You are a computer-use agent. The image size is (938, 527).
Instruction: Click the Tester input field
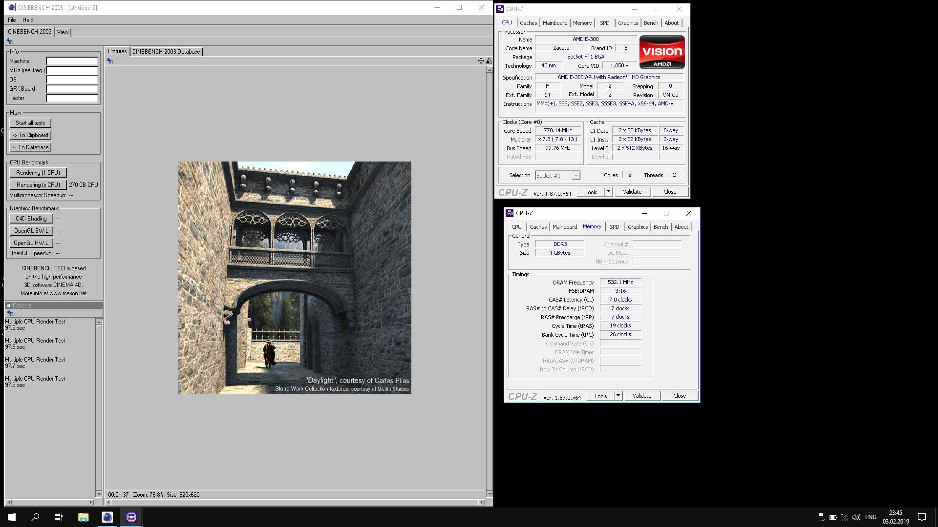72,98
